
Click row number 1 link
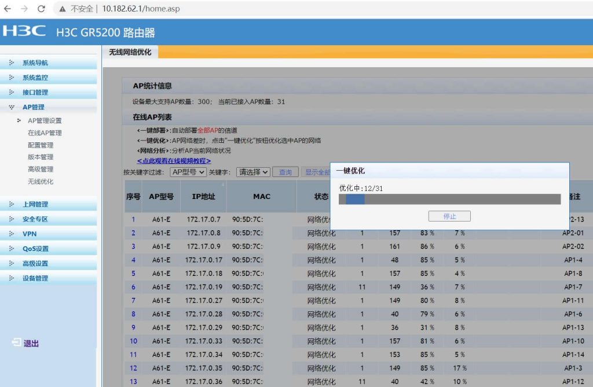pos(133,219)
